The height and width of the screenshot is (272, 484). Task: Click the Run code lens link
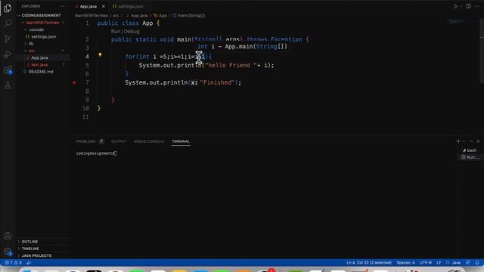[x=116, y=32]
